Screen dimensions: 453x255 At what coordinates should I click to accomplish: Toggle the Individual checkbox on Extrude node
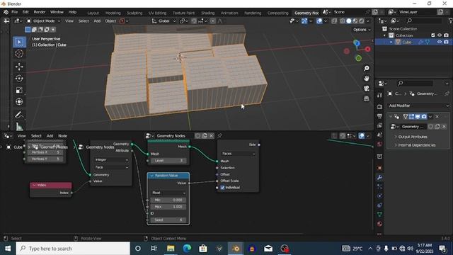click(x=222, y=187)
